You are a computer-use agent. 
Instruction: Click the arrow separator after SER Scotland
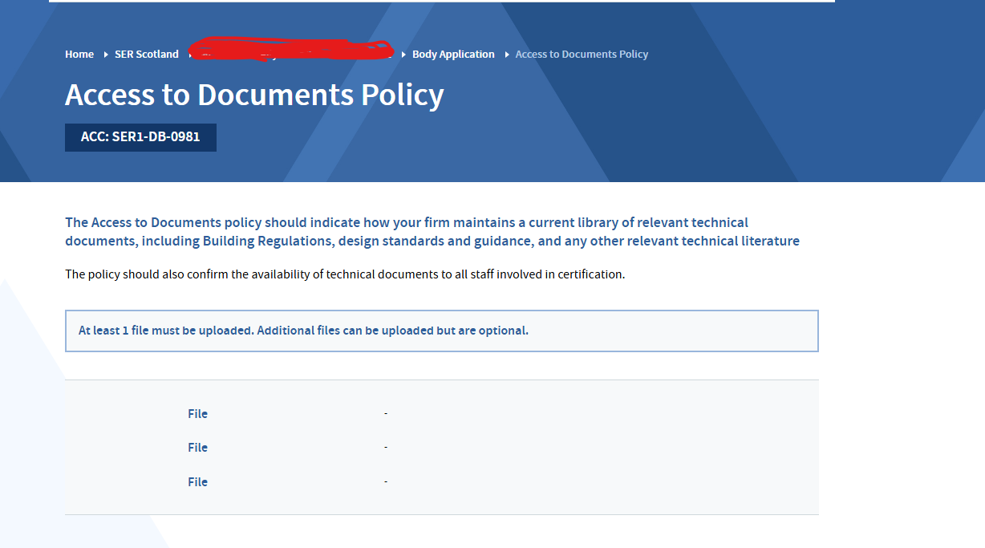[190, 55]
